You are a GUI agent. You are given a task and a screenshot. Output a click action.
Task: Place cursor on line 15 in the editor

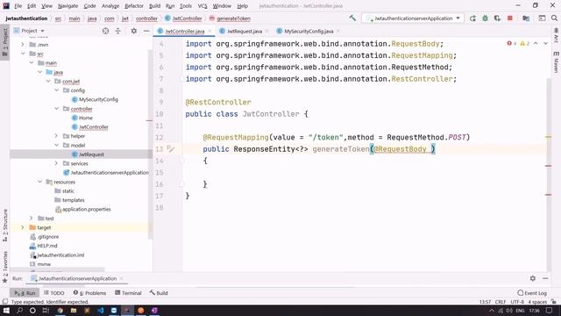365,172
